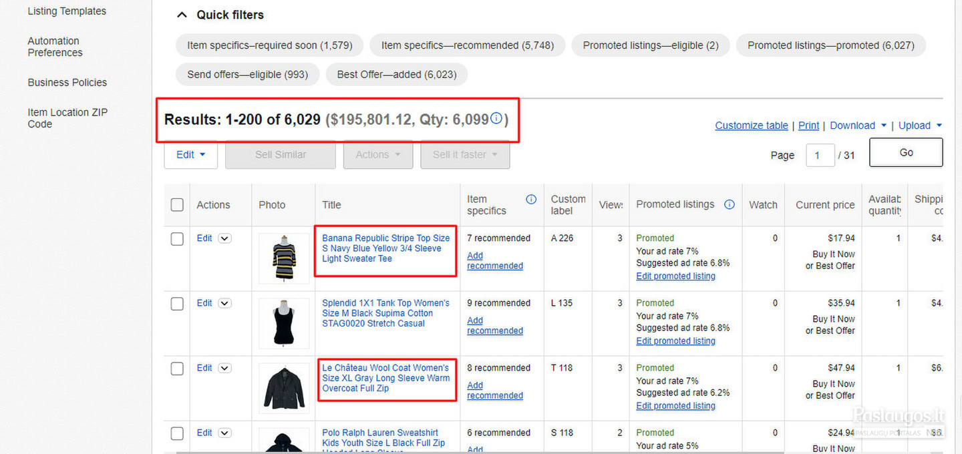Open edit options arrow for Splendid Tank Top row
962x454 pixels.
tap(224, 303)
